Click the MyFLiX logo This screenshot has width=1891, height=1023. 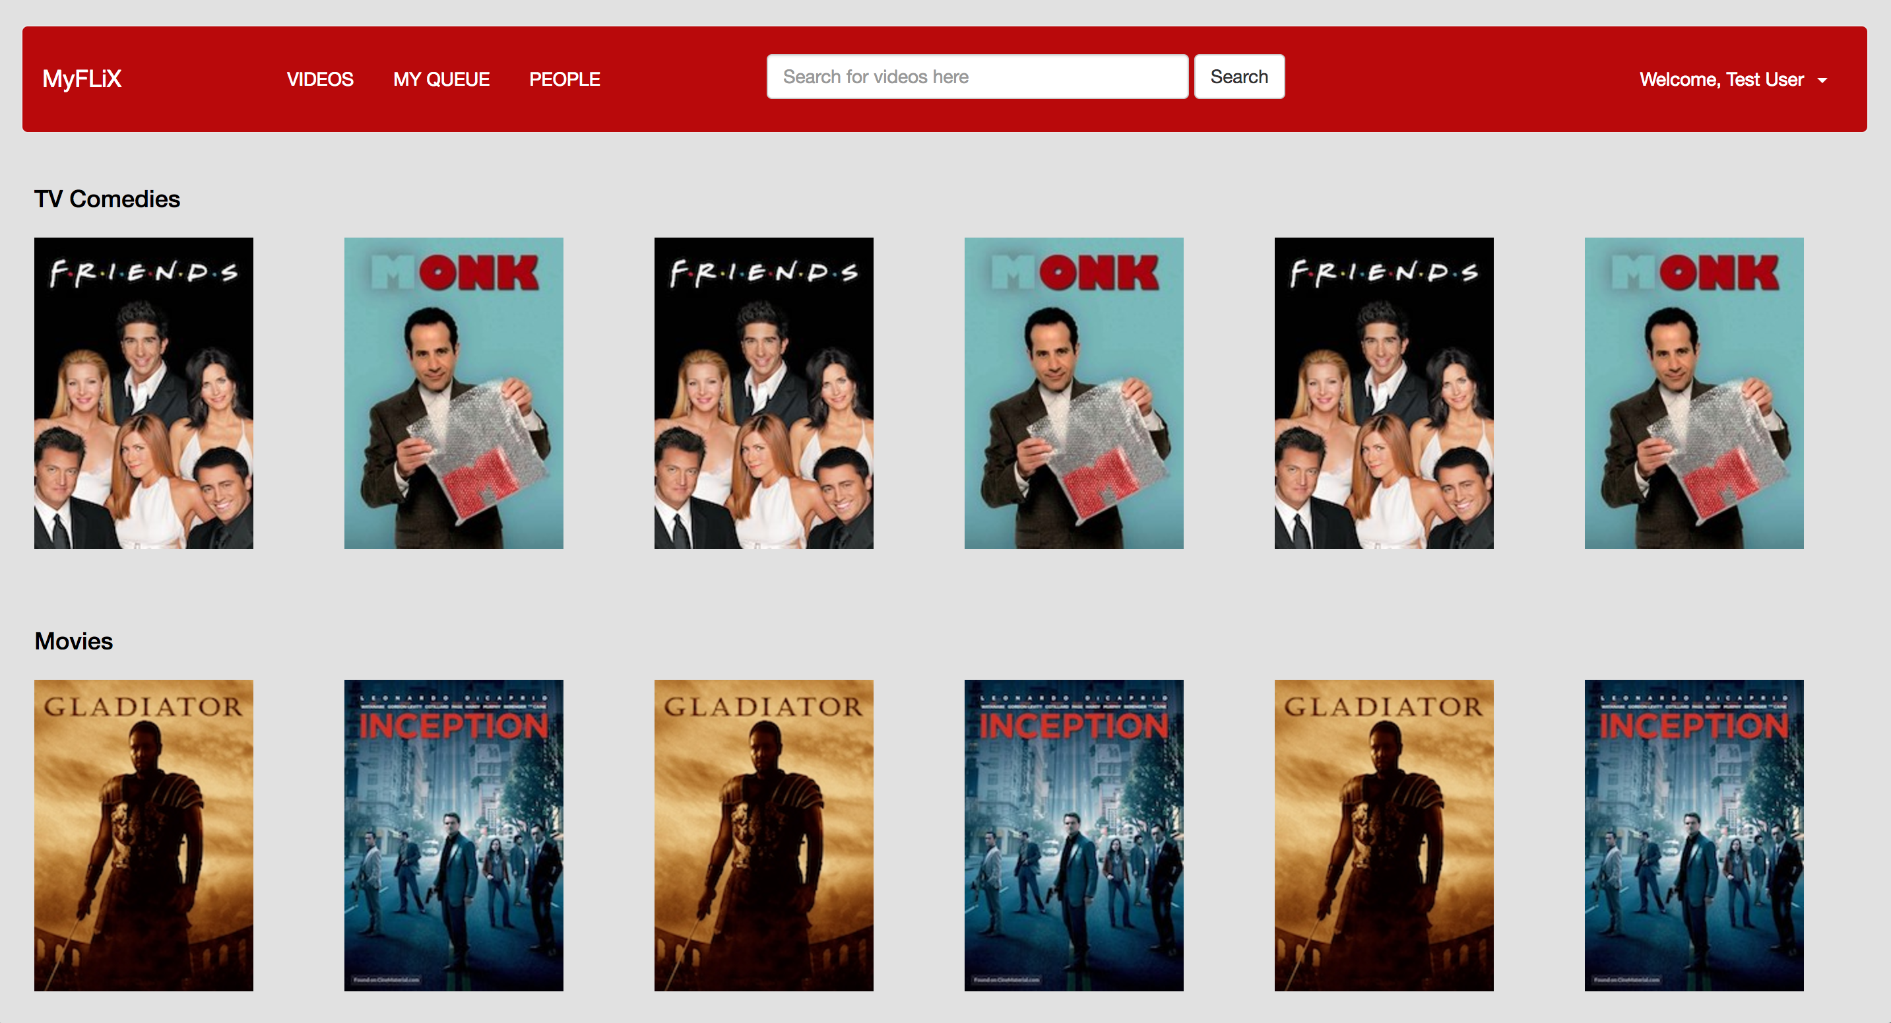(x=81, y=79)
